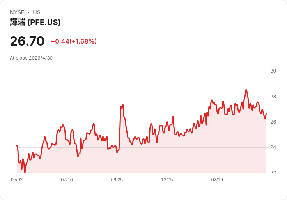Click the PFE.US stock title

tap(35, 22)
